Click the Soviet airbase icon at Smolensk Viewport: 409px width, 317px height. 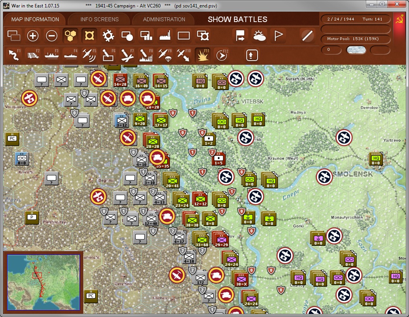(x=324, y=177)
